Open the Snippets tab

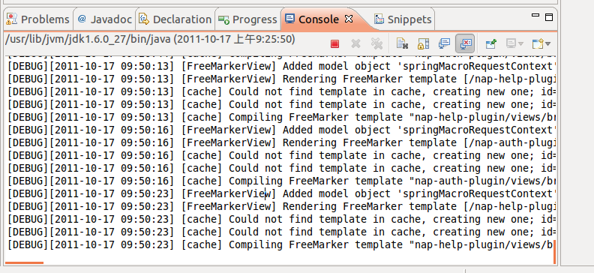coord(403,19)
